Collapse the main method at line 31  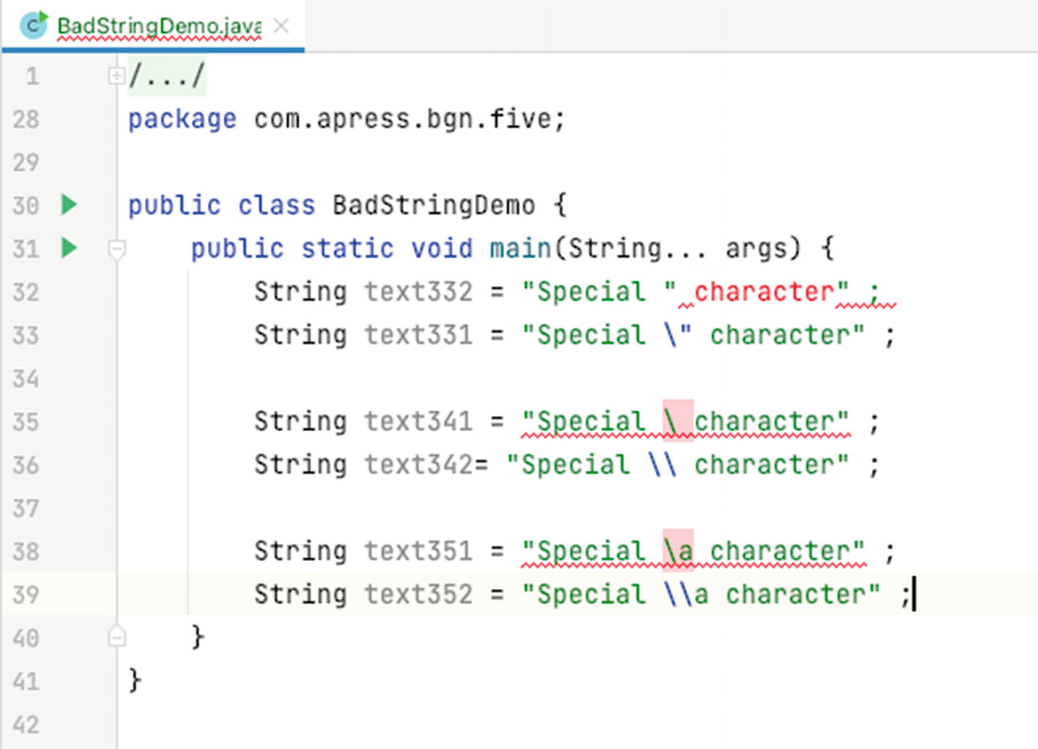point(116,250)
